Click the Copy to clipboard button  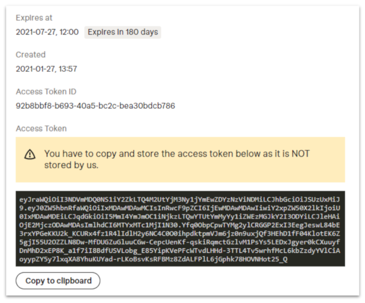[x=58, y=281]
